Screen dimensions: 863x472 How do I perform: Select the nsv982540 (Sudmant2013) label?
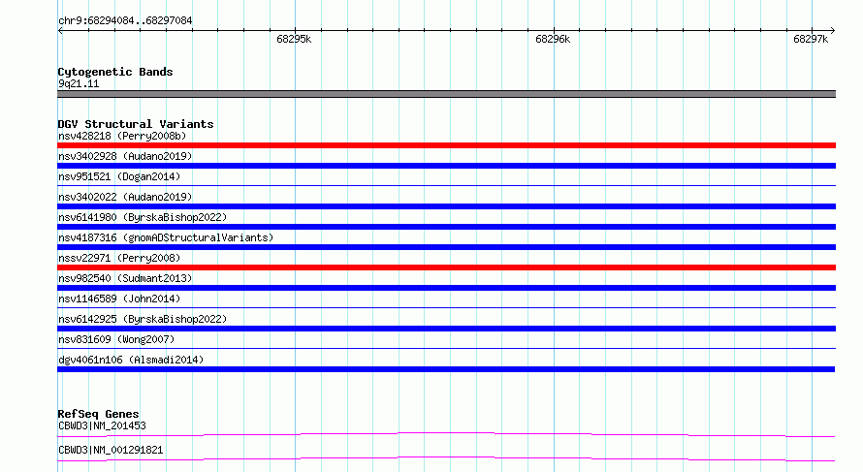tap(125, 278)
